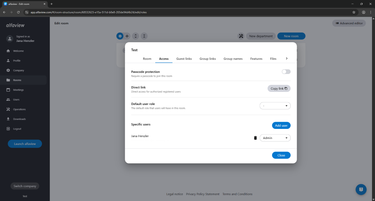Click the collapse all rooms icon

(144, 36)
